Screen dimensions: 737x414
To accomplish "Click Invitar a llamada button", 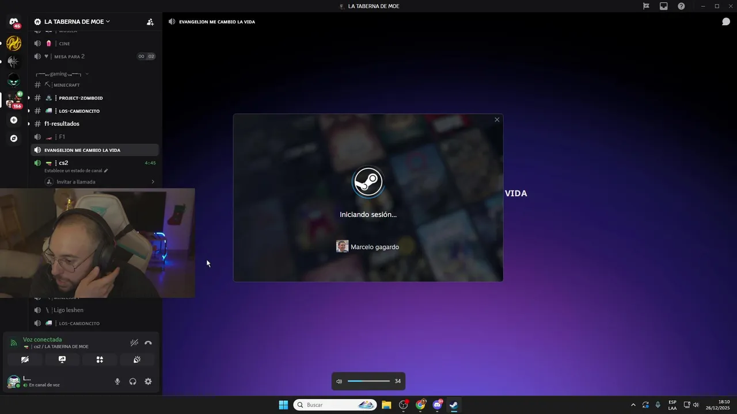I will pos(99,182).
